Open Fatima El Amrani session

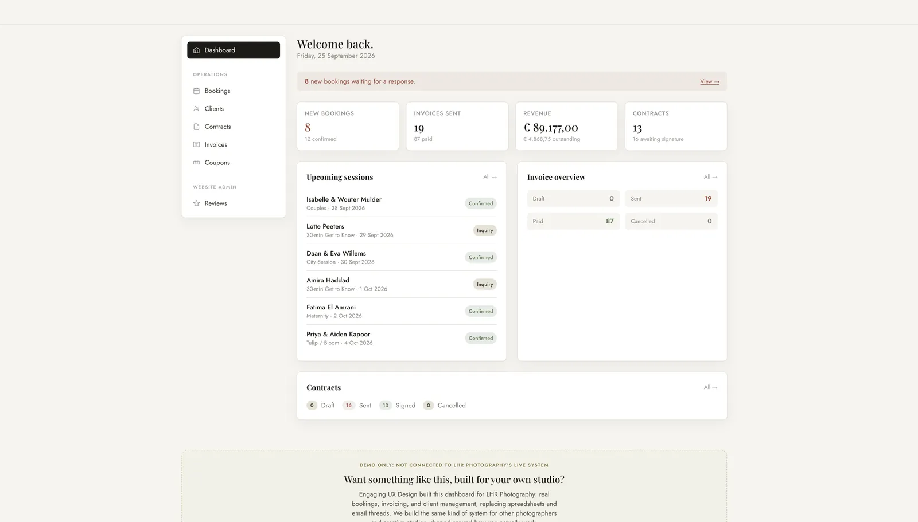(x=402, y=311)
